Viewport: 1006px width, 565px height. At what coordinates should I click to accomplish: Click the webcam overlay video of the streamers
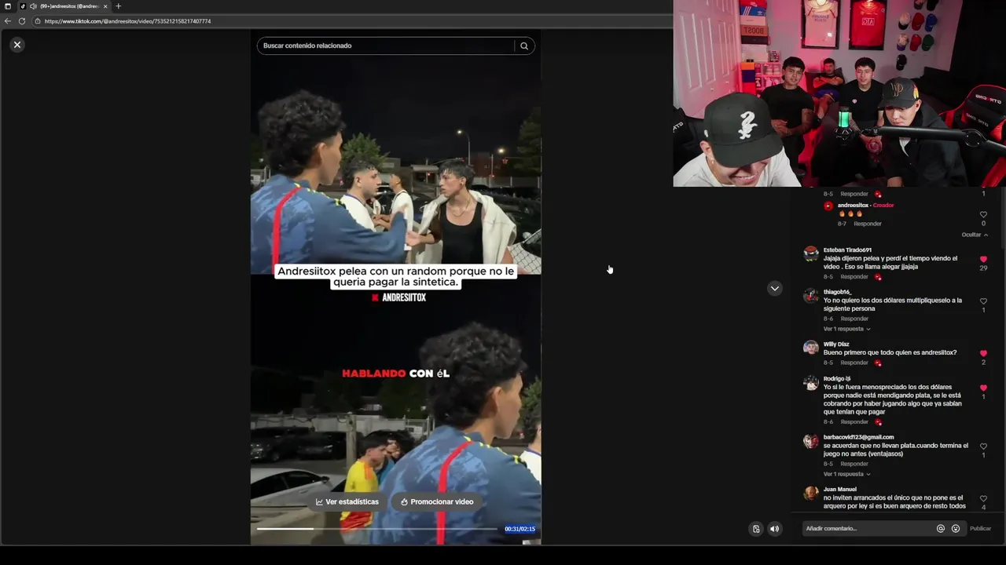(839, 93)
